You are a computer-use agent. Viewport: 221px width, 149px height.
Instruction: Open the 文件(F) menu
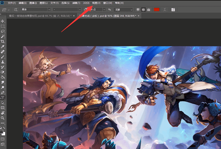pyautogui.click(x=12, y=3)
